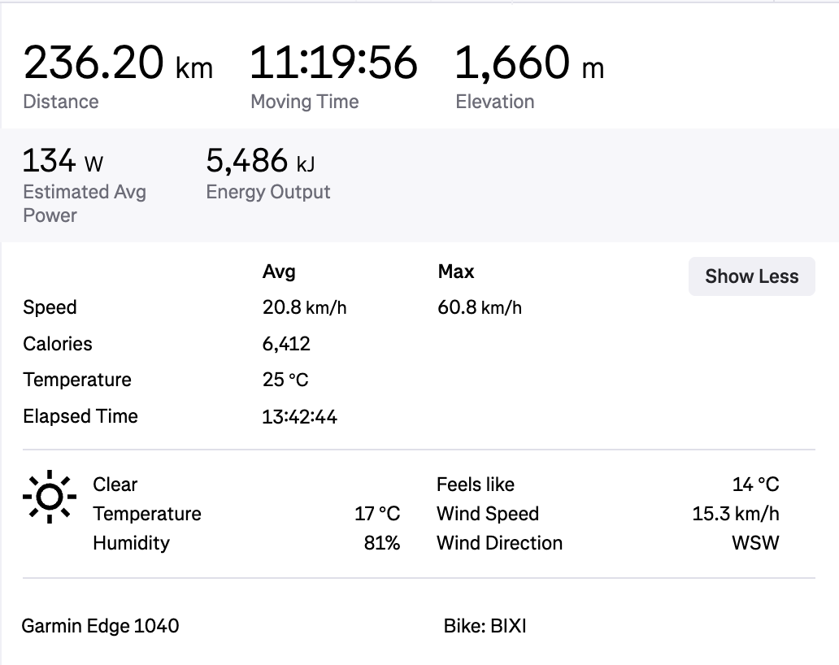
Task: Click the Bike: BIXI label
Action: point(485,626)
